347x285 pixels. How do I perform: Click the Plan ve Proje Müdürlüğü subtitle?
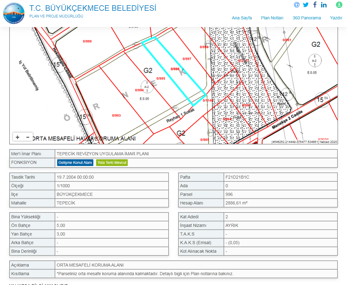[x=56, y=16]
